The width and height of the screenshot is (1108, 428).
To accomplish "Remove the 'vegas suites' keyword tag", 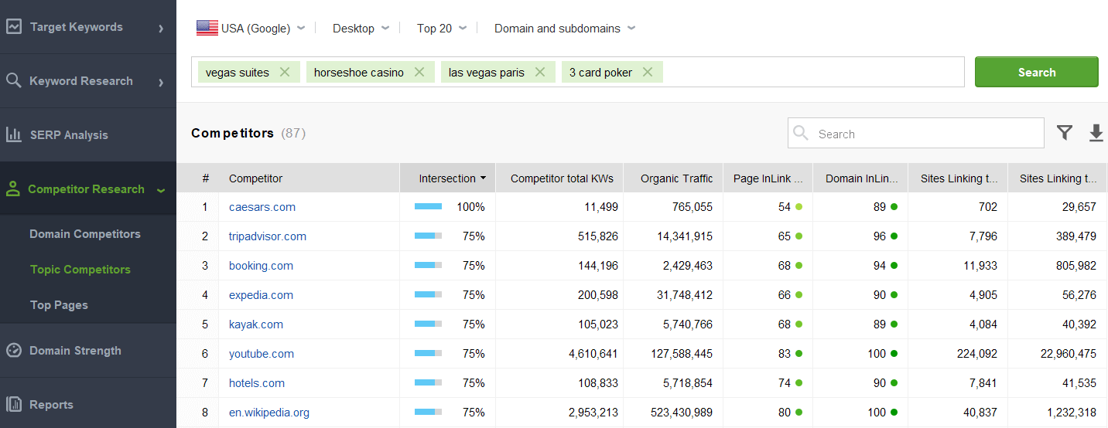I will (x=285, y=72).
